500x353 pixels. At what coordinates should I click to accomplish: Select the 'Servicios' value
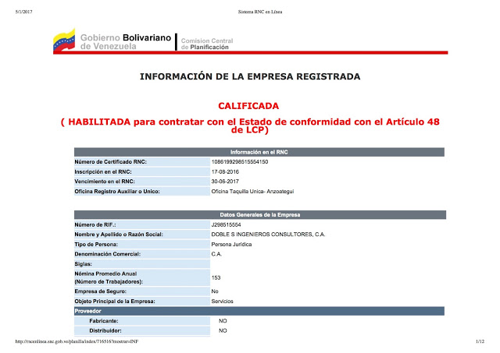(222, 301)
